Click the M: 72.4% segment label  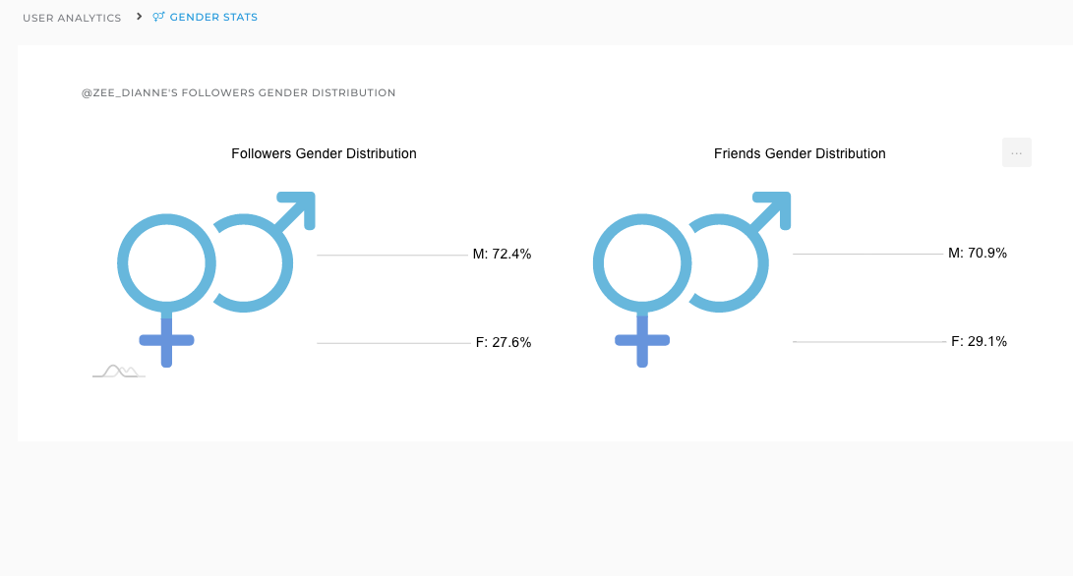pos(504,254)
